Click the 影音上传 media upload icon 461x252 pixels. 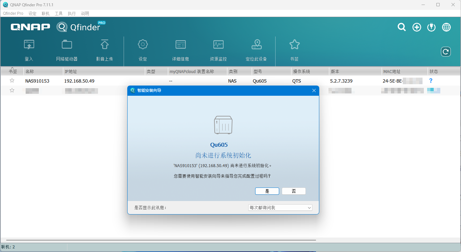click(105, 45)
